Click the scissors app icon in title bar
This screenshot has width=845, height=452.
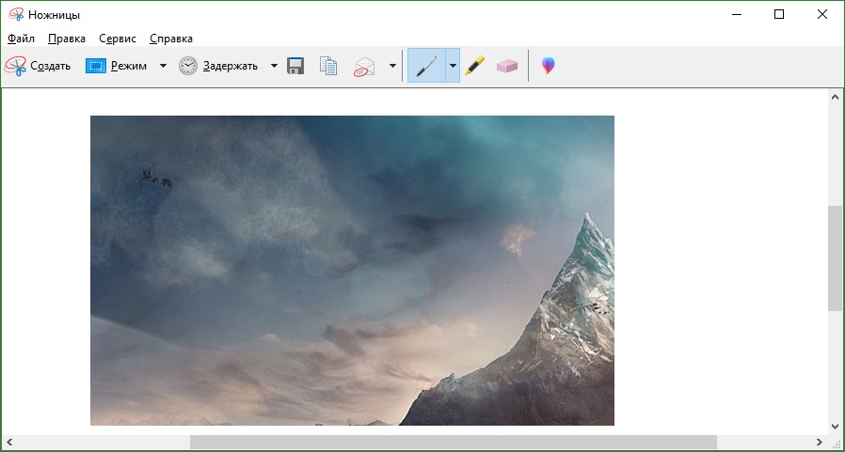click(x=16, y=14)
